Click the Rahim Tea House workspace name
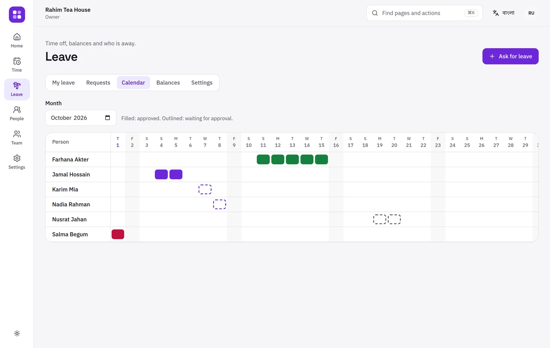 [x=68, y=10]
